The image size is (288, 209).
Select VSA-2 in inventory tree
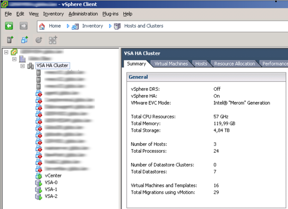(x=51, y=196)
